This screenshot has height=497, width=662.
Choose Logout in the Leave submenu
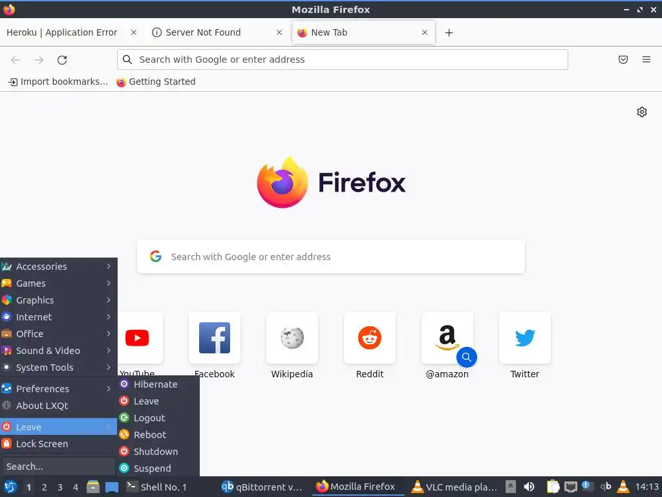pyautogui.click(x=158, y=418)
